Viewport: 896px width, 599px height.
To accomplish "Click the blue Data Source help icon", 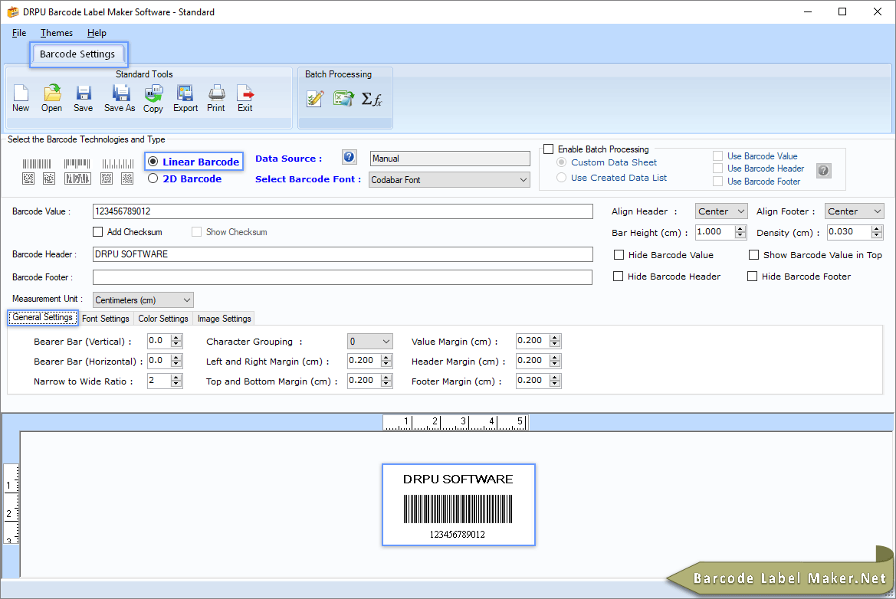I will pos(350,157).
